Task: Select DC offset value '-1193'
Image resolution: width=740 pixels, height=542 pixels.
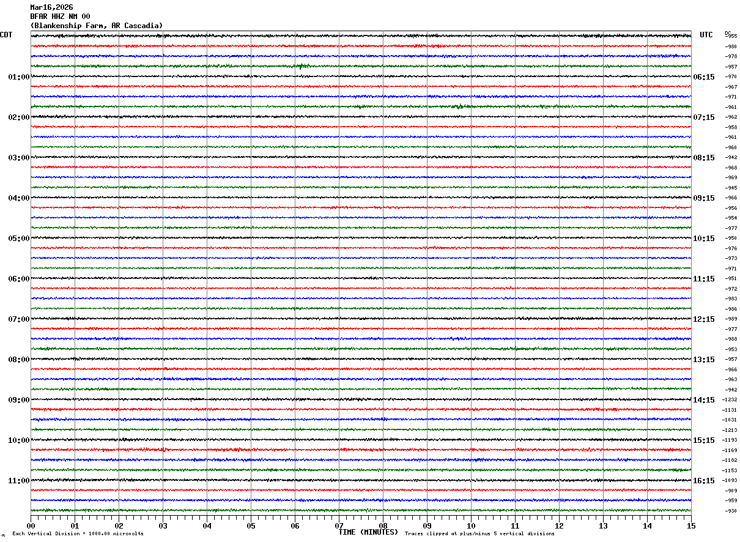Action: tap(730, 440)
